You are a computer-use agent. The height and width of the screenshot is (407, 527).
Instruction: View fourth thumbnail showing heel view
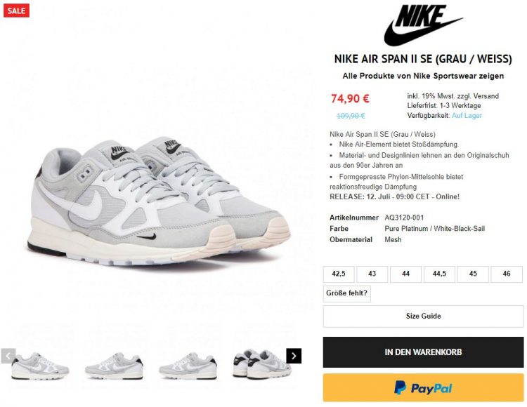(262, 365)
